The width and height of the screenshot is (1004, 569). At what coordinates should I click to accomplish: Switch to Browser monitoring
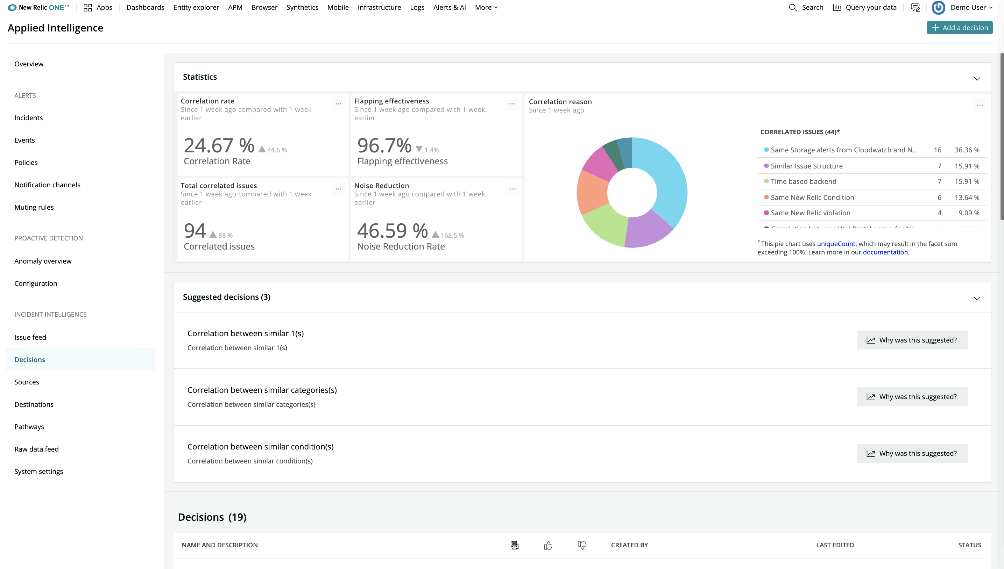click(264, 7)
